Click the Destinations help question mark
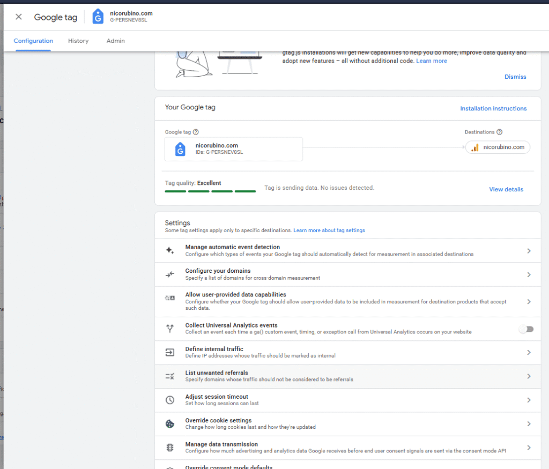This screenshot has width=549, height=469. [499, 132]
